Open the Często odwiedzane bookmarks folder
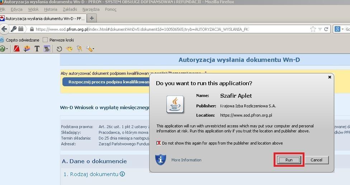The height and width of the screenshot is (185, 350). point(20,40)
